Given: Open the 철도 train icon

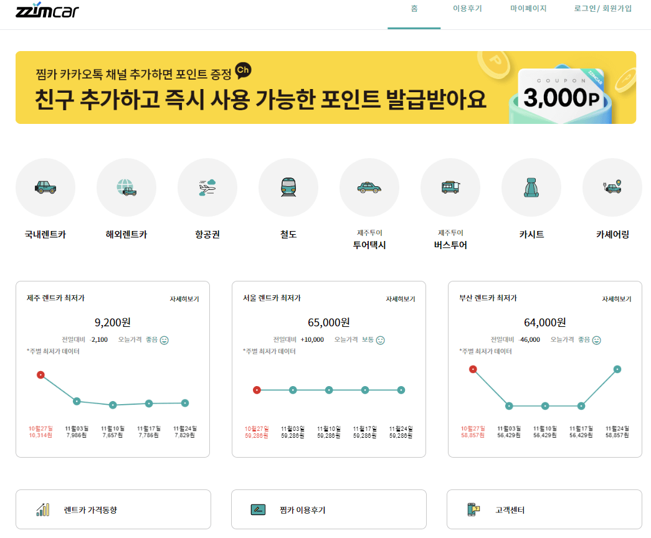Looking at the screenshot, I should pos(288,187).
